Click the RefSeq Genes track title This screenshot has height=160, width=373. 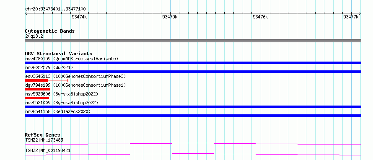(x=43, y=135)
